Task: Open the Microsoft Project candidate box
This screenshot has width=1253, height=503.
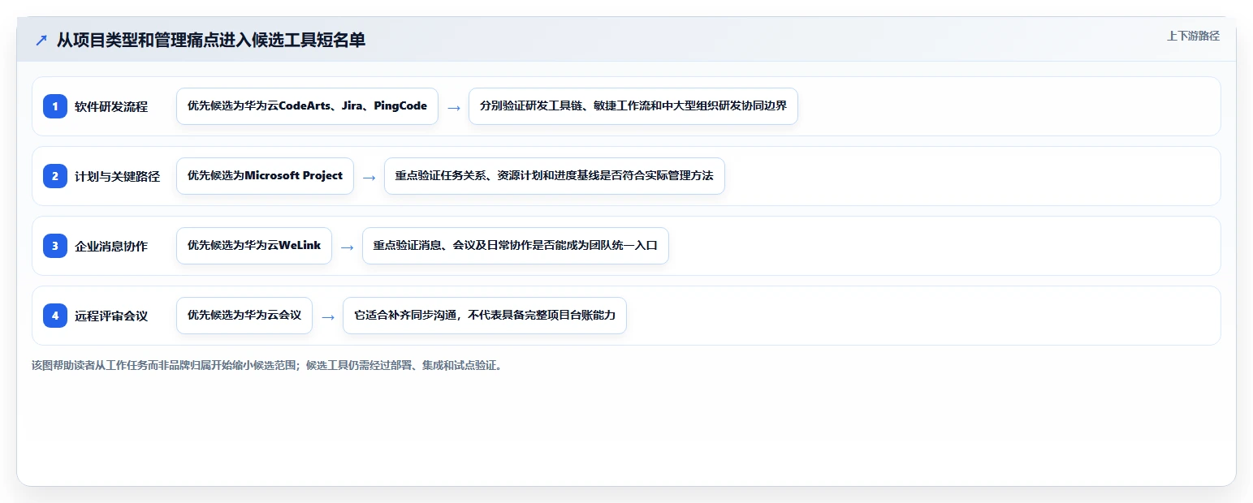Action: [x=265, y=176]
